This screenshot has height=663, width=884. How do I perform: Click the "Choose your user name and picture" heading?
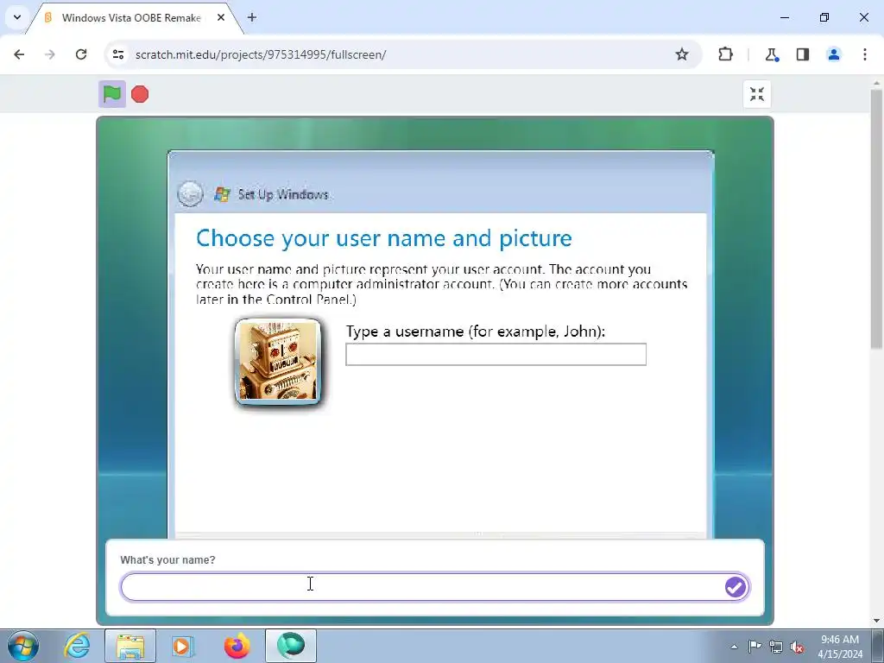[x=384, y=238]
